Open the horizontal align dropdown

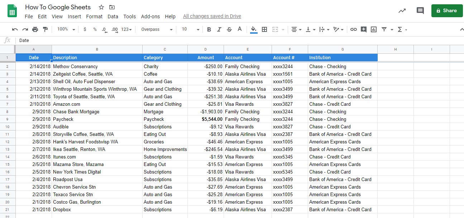[x=296, y=29]
